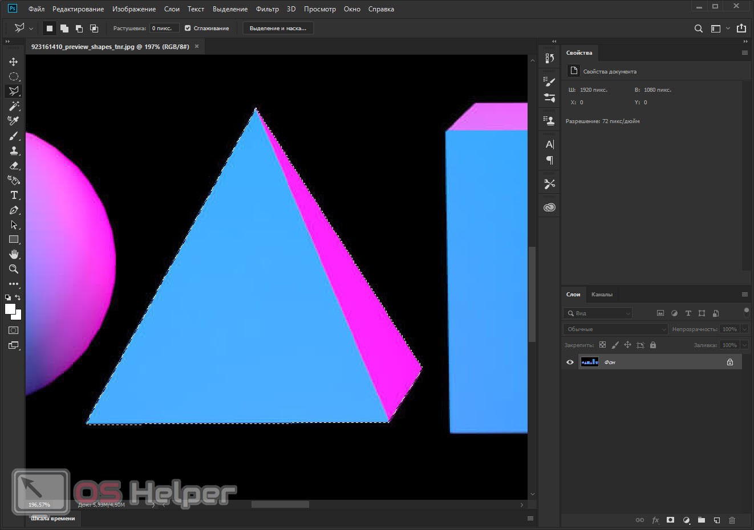Open the Paragraph panel icon
This screenshot has width=754, height=530.
click(550, 160)
